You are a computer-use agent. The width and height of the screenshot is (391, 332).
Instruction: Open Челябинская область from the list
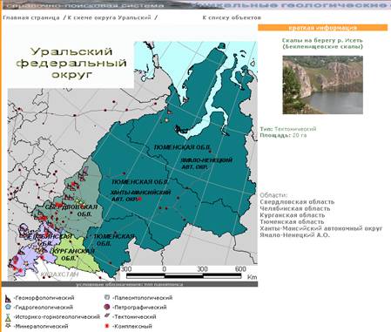(x=295, y=208)
